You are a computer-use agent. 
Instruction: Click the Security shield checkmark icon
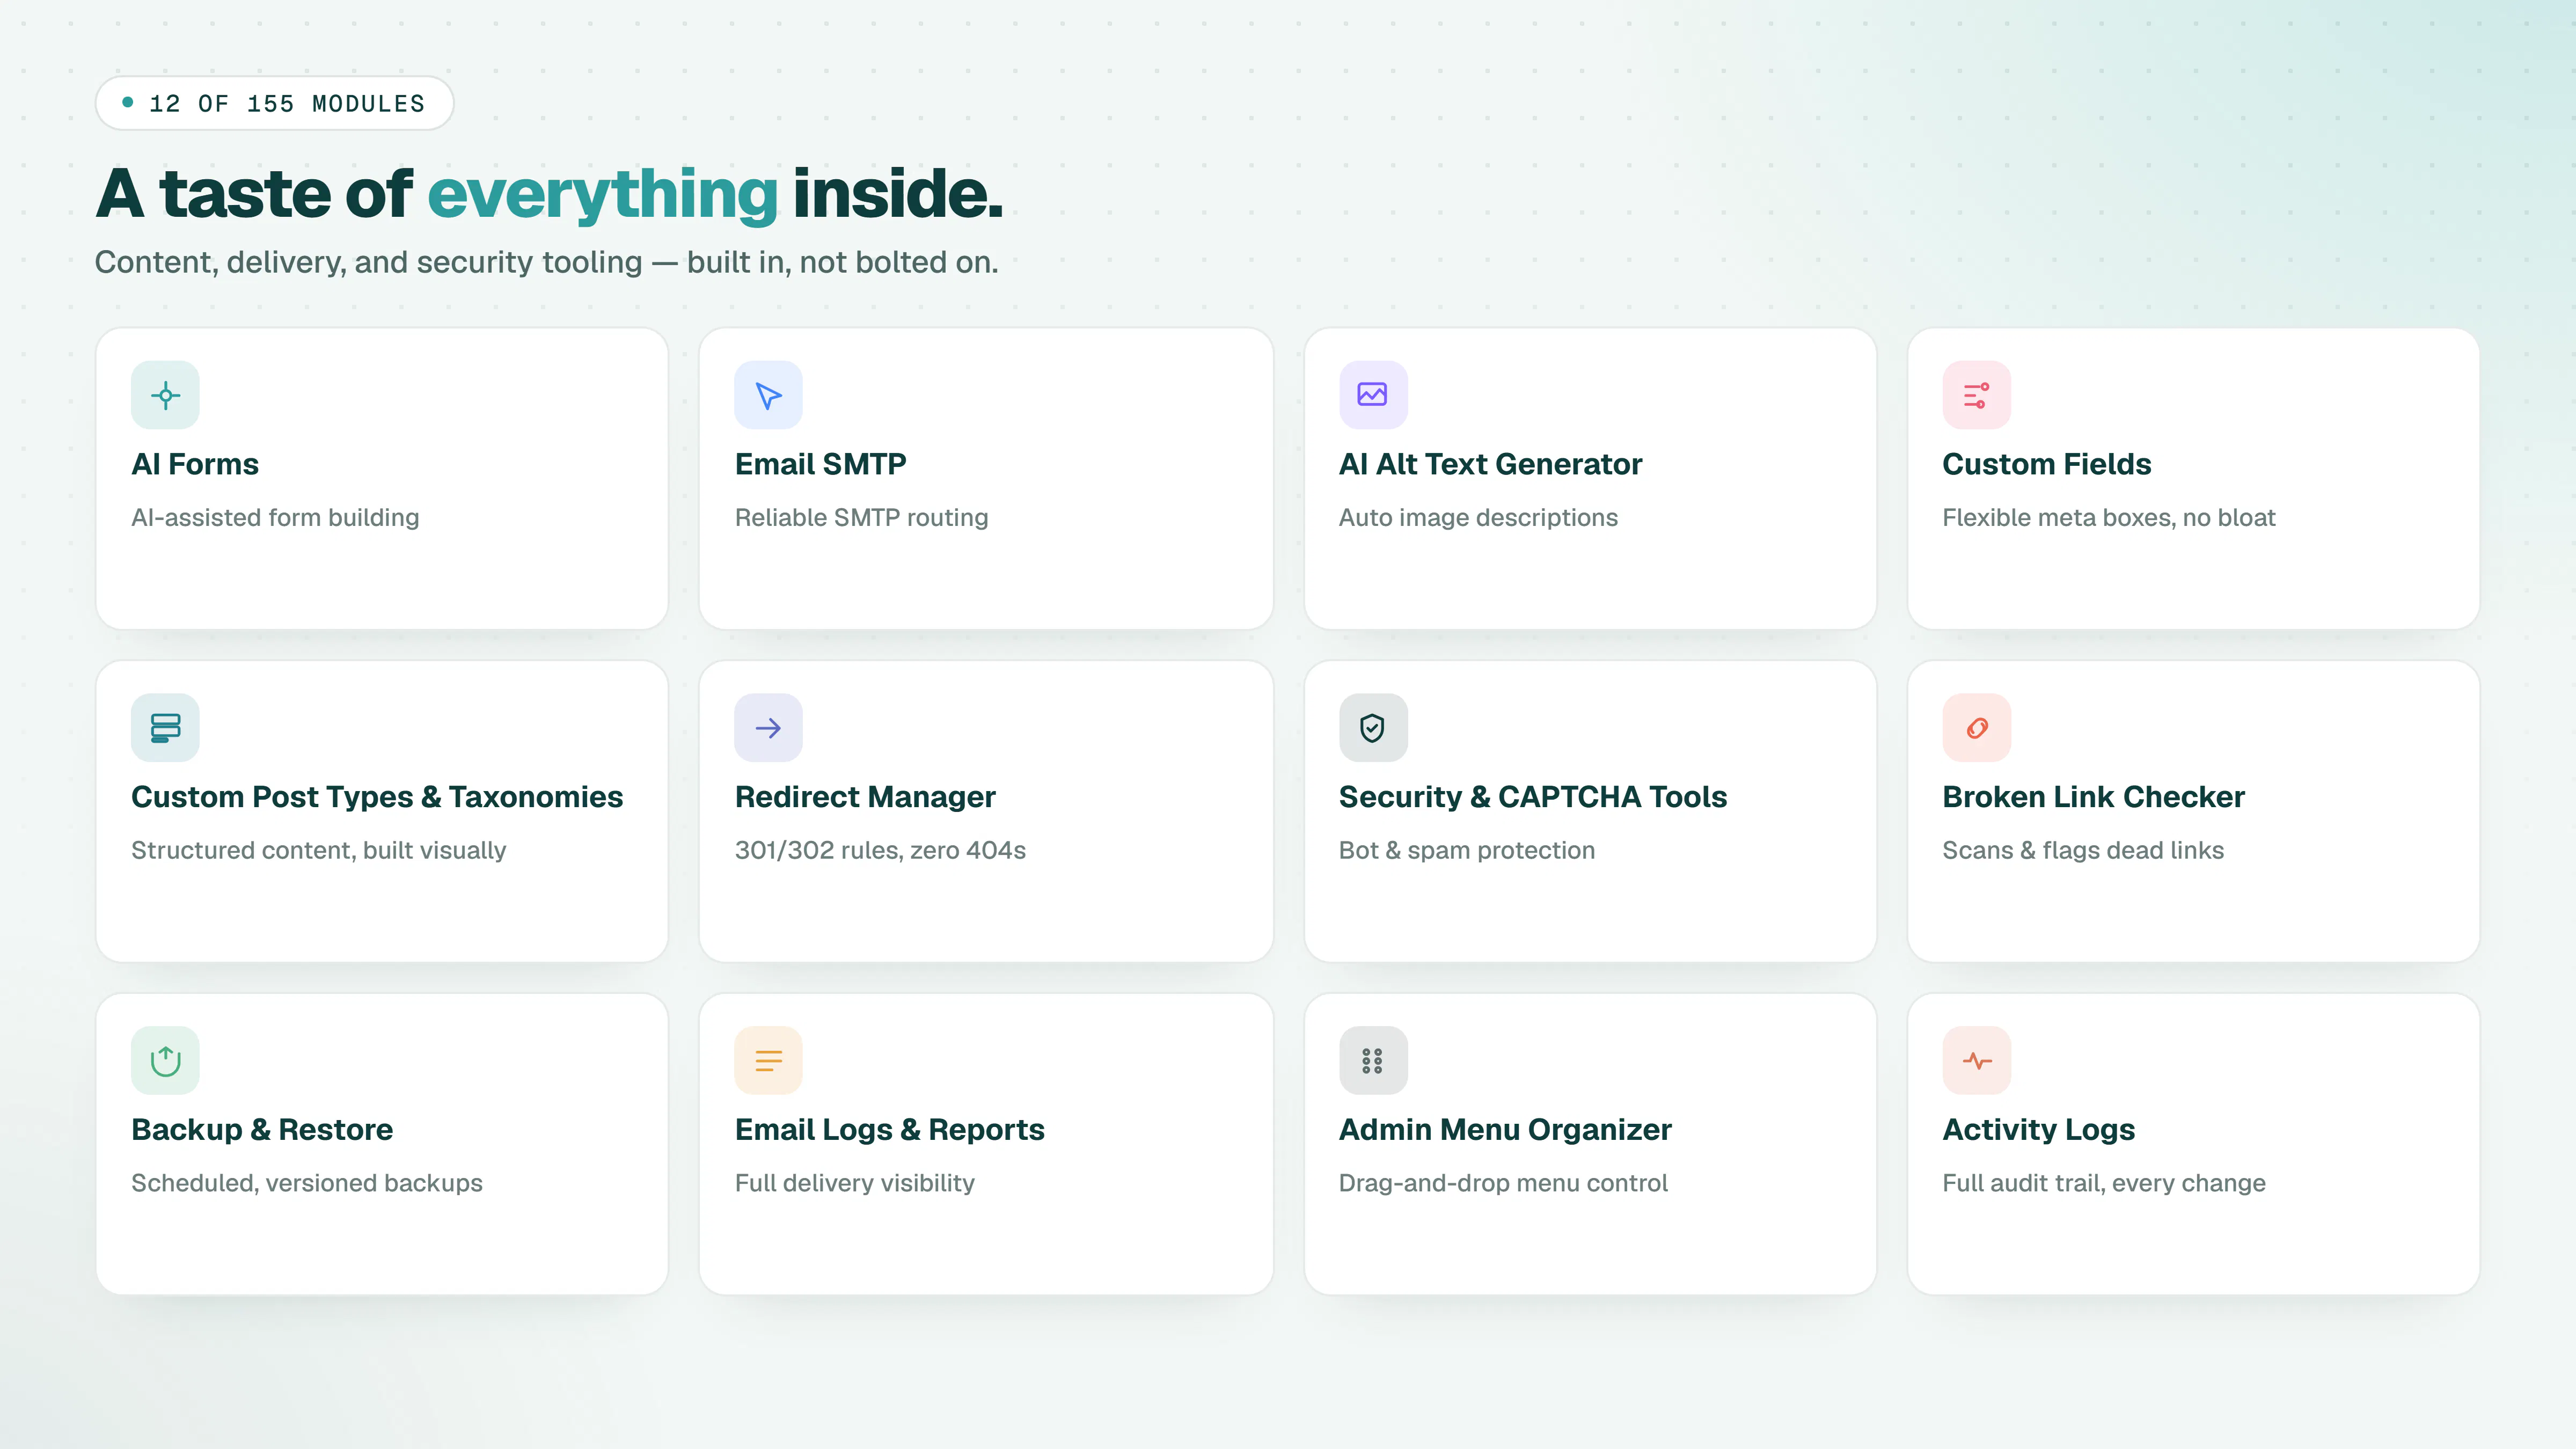point(1373,728)
